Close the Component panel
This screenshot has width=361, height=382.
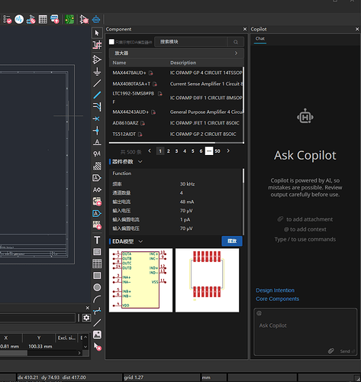[x=245, y=29]
